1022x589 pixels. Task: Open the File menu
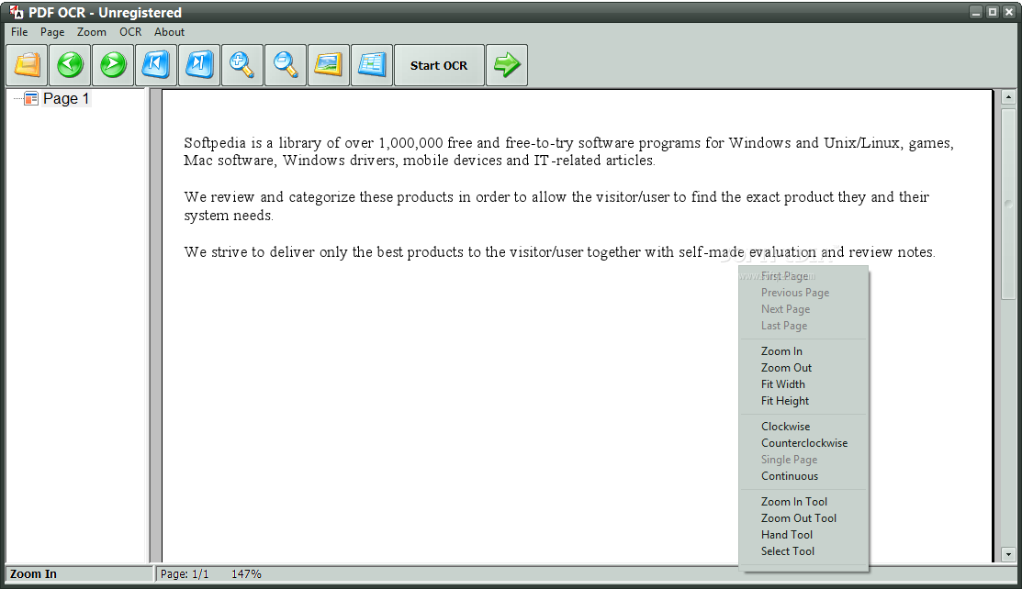19,32
